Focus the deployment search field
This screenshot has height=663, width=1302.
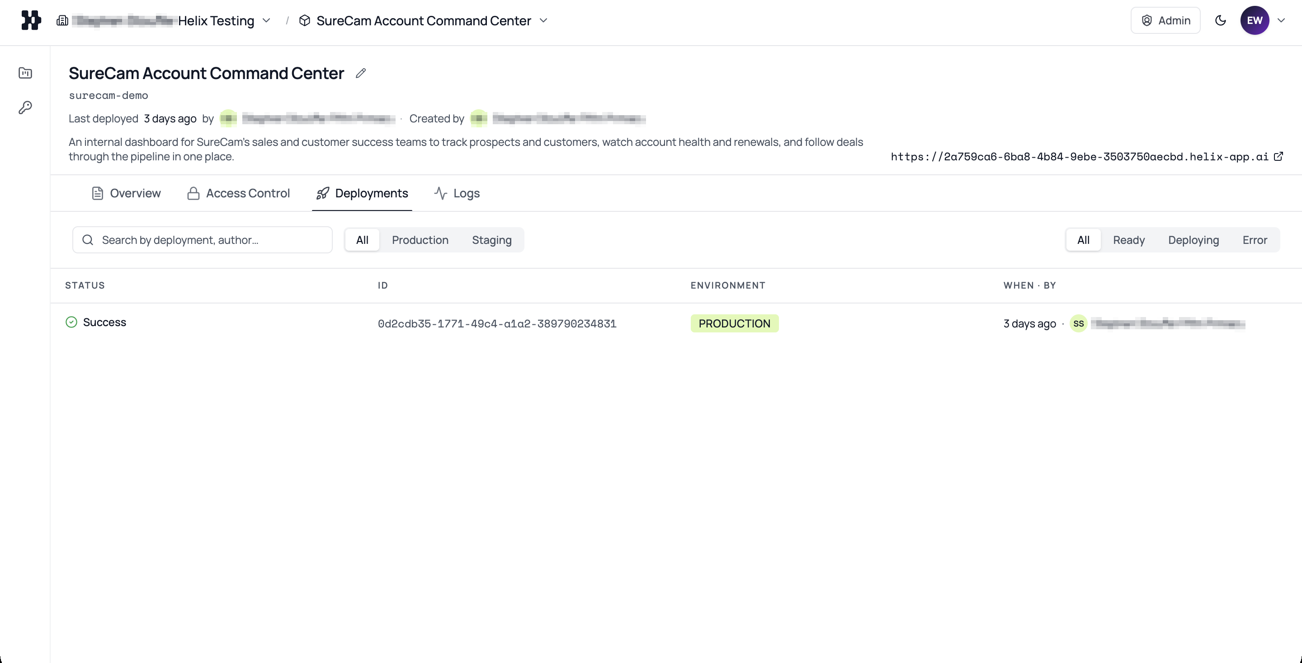(202, 240)
